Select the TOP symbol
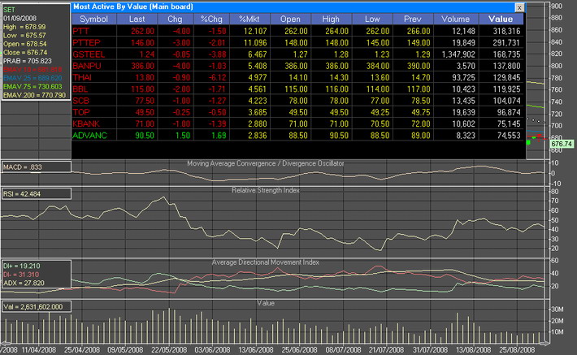 coord(81,112)
